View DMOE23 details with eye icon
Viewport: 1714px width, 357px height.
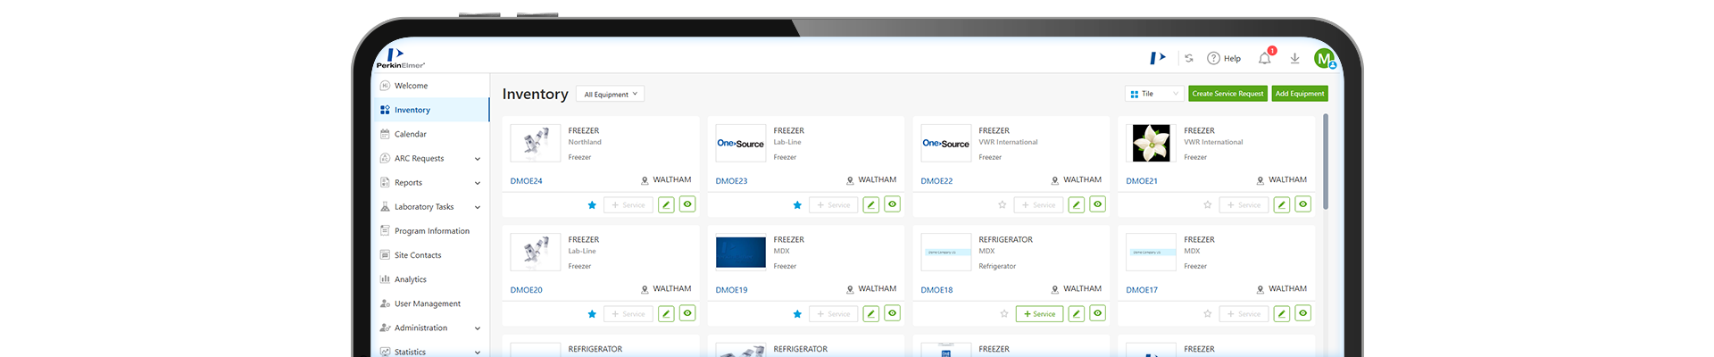893,204
